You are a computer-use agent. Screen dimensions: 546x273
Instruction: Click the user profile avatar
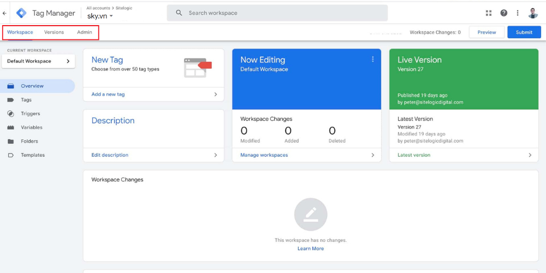[x=533, y=13]
